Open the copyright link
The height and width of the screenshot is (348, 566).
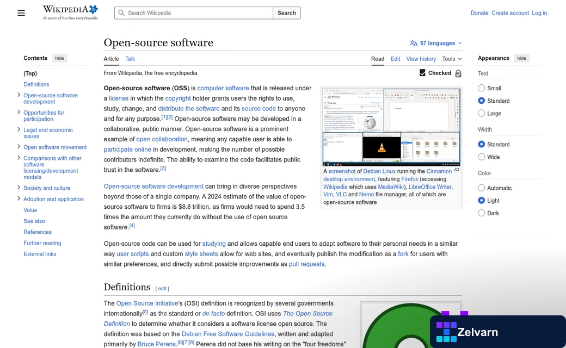tap(178, 98)
